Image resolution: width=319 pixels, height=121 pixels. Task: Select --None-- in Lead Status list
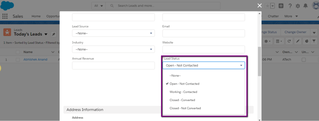point(204,76)
